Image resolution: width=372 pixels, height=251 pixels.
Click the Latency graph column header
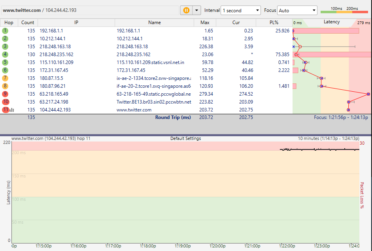click(x=332, y=22)
